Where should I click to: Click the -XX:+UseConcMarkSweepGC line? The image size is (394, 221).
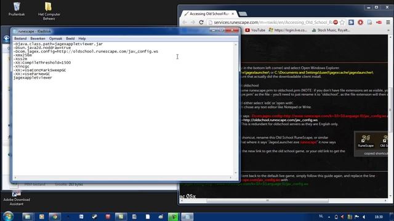39,70
